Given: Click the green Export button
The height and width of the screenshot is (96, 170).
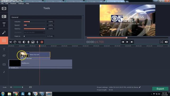Looking at the screenshot, I should coord(160,89).
